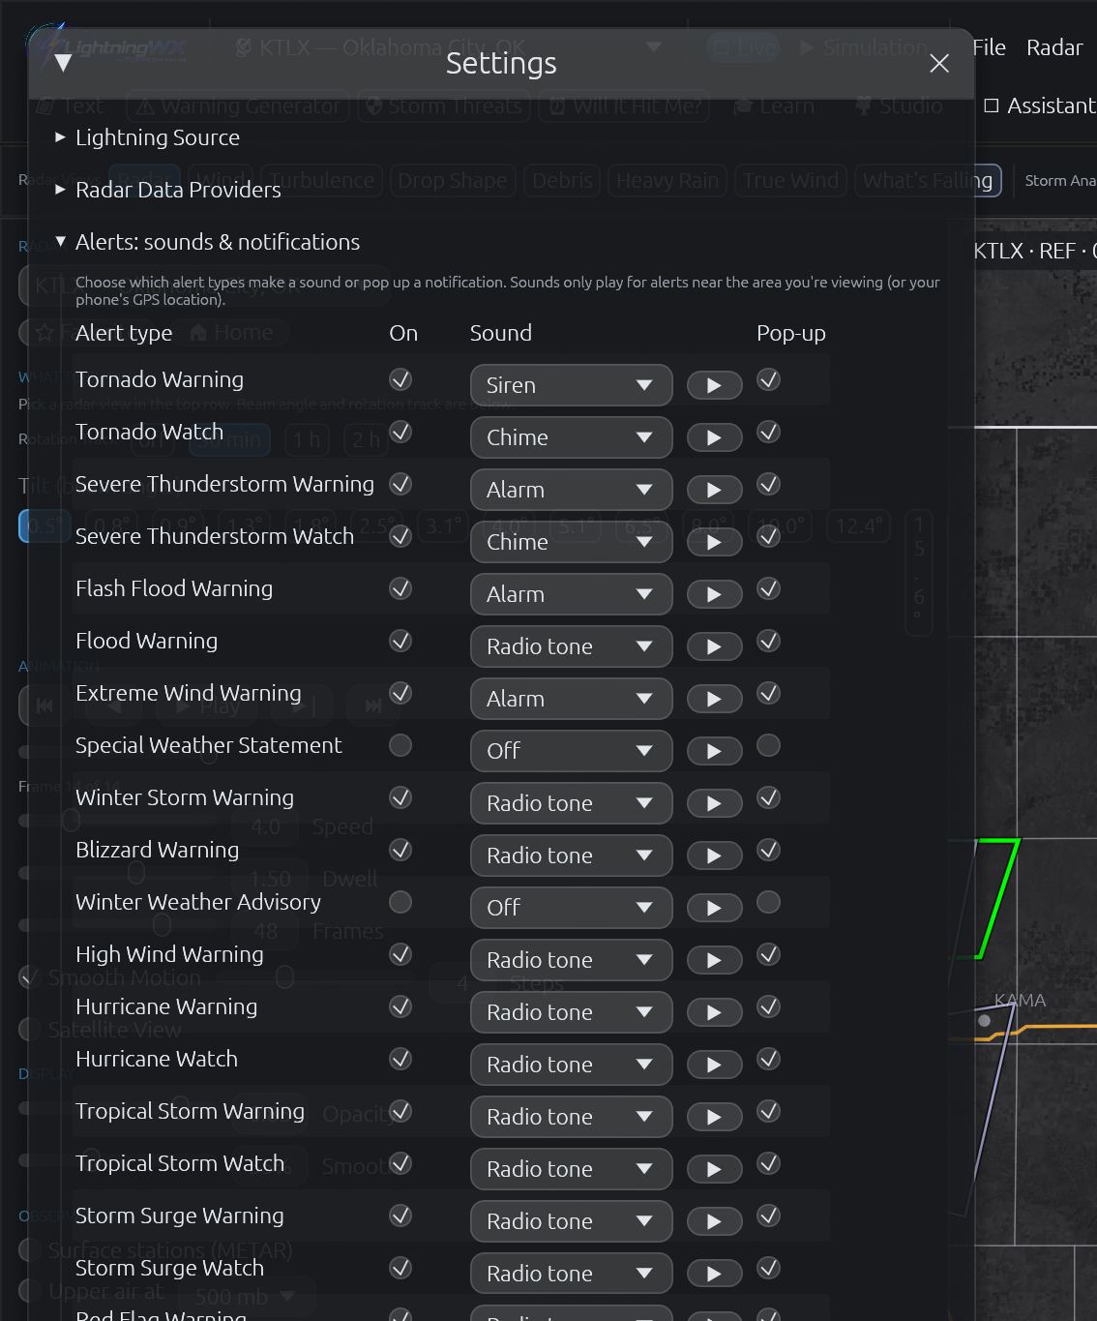Open the Radar menu
The width and height of the screenshot is (1097, 1321).
(1053, 47)
